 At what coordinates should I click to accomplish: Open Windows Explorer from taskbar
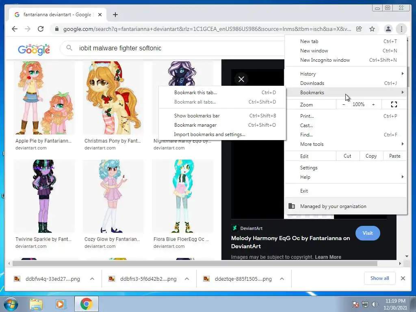[36, 304]
